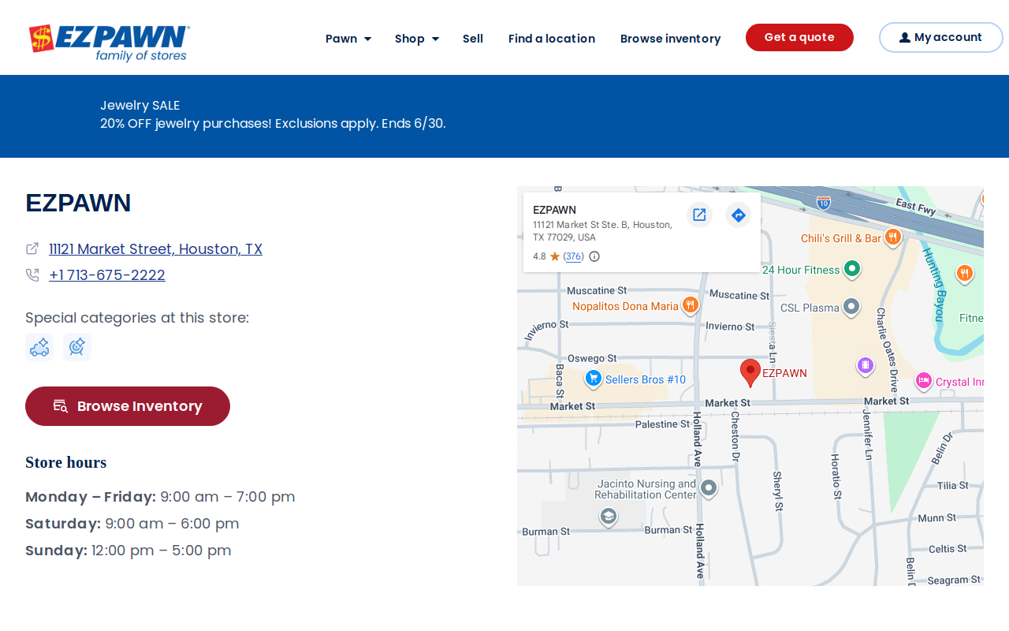Open the map in a new window icon
The width and height of the screenshot is (1009, 631).
click(699, 215)
